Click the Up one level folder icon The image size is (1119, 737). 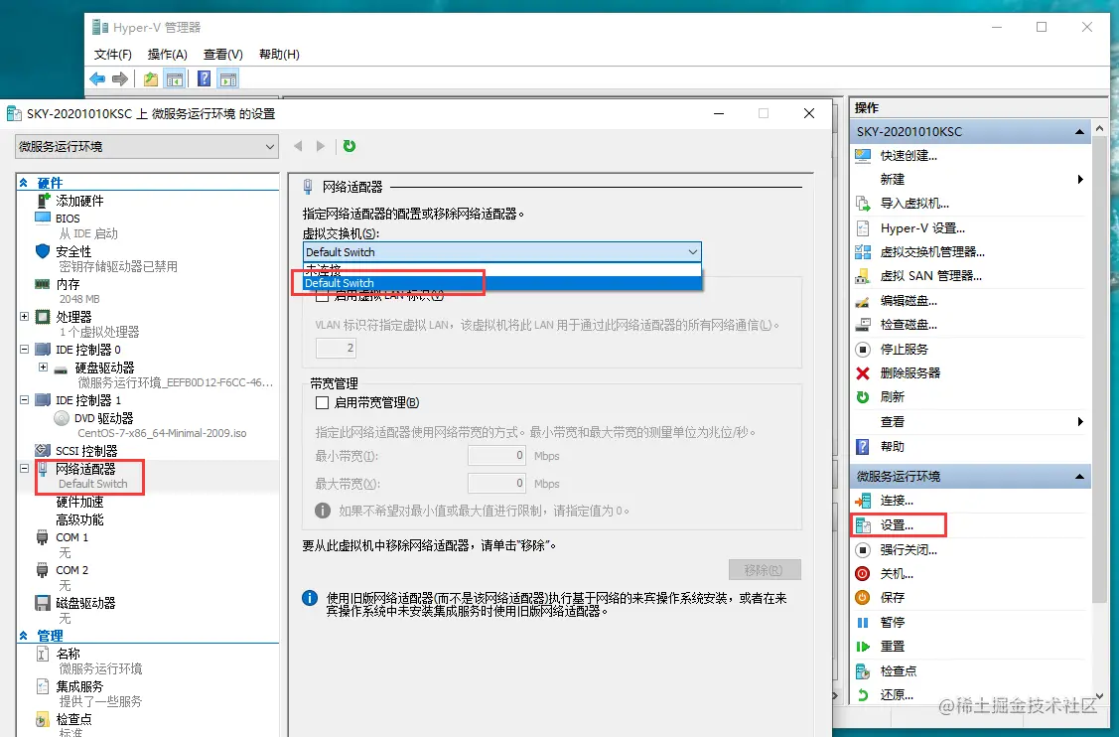click(151, 78)
